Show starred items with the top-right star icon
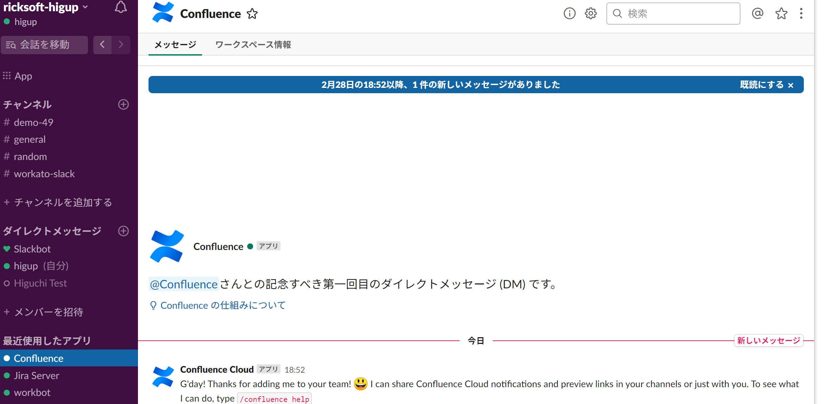 pyautogui.click(x=781, y=13)
